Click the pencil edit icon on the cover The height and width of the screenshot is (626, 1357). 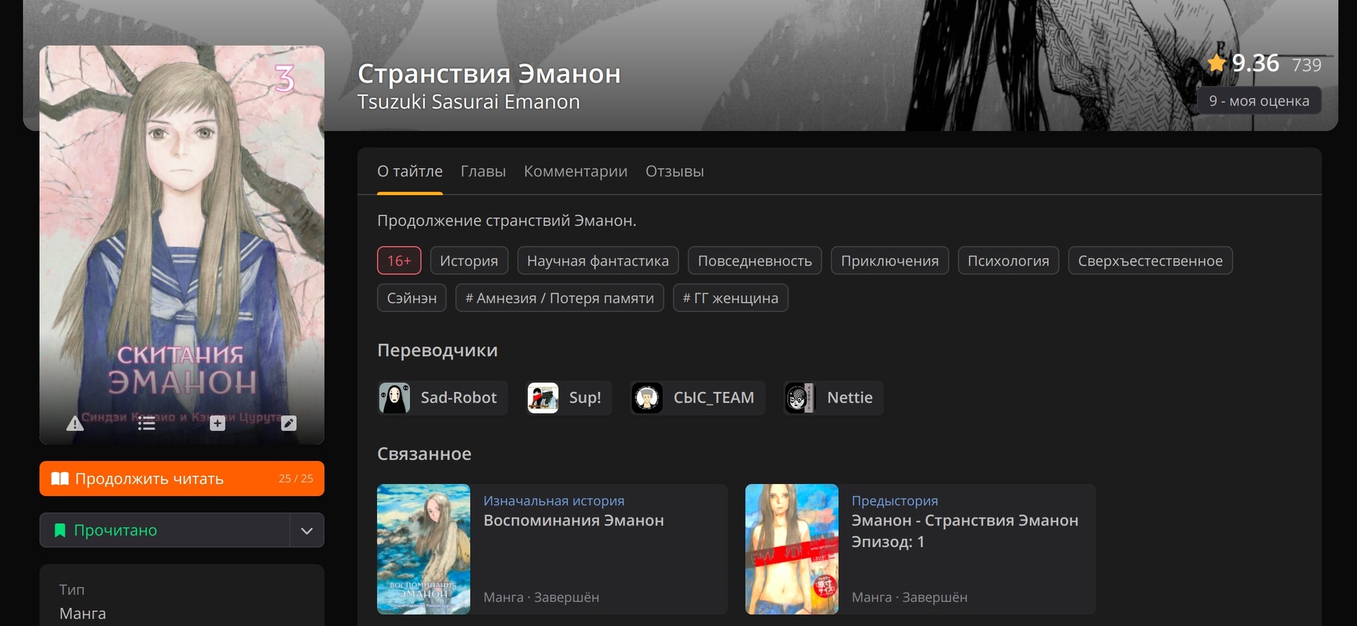(x=288, y=423)
